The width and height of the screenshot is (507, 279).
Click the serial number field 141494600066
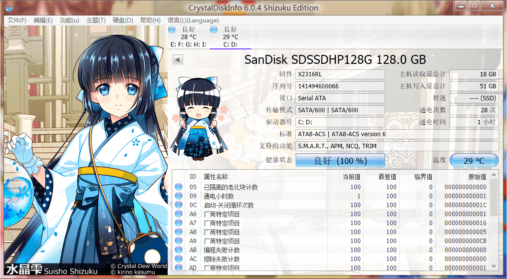click(x=340, y=86)
